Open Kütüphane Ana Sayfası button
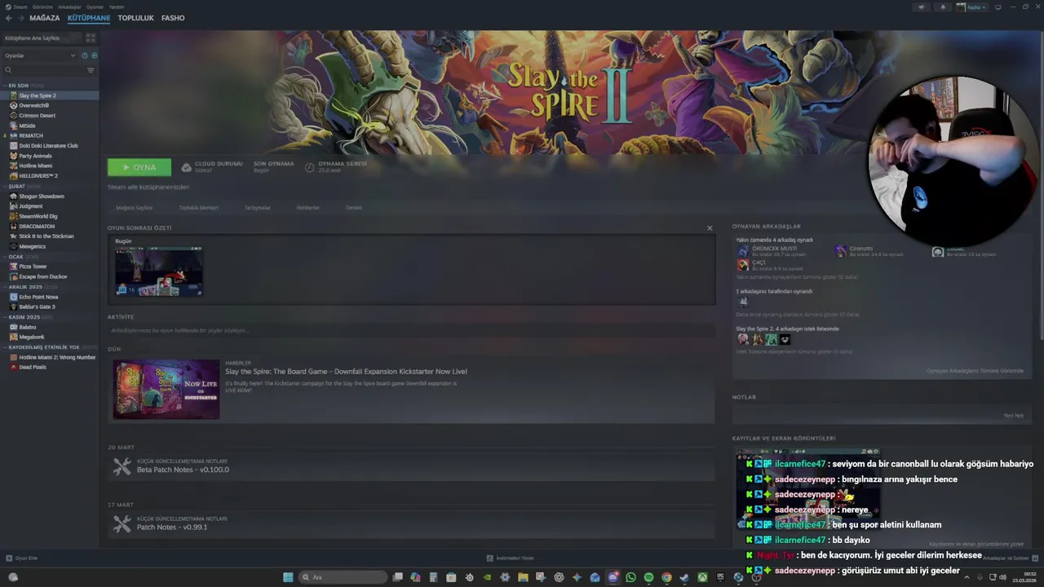The height and width of the screenshot is (587, 1044). [x=42, y=38]
